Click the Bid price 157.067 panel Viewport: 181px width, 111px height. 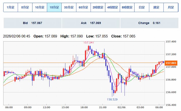click(32, 23)
